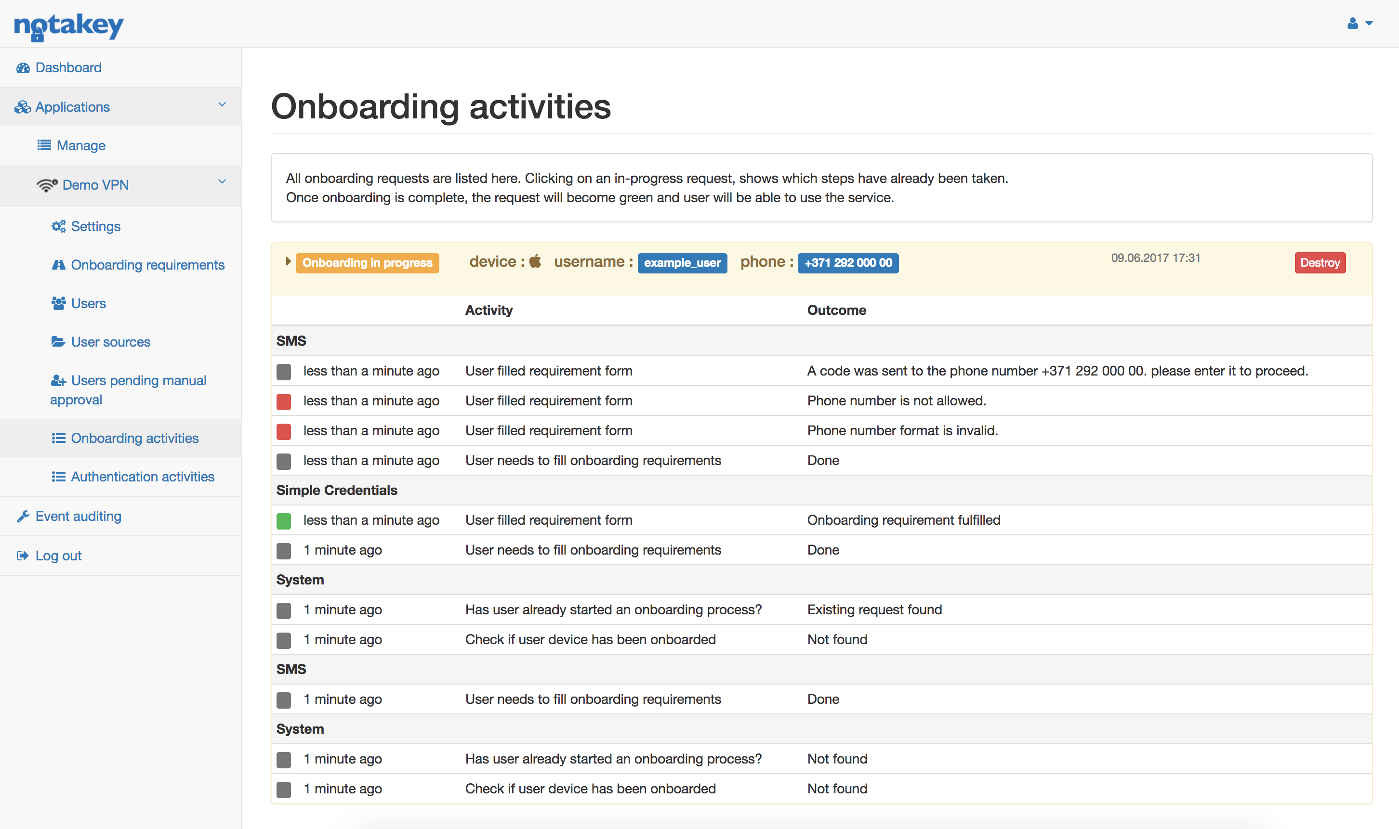Click 'Phone number format is invalid.' outcome
This screenshot has height=829, width=1399.
pos(902,431)
